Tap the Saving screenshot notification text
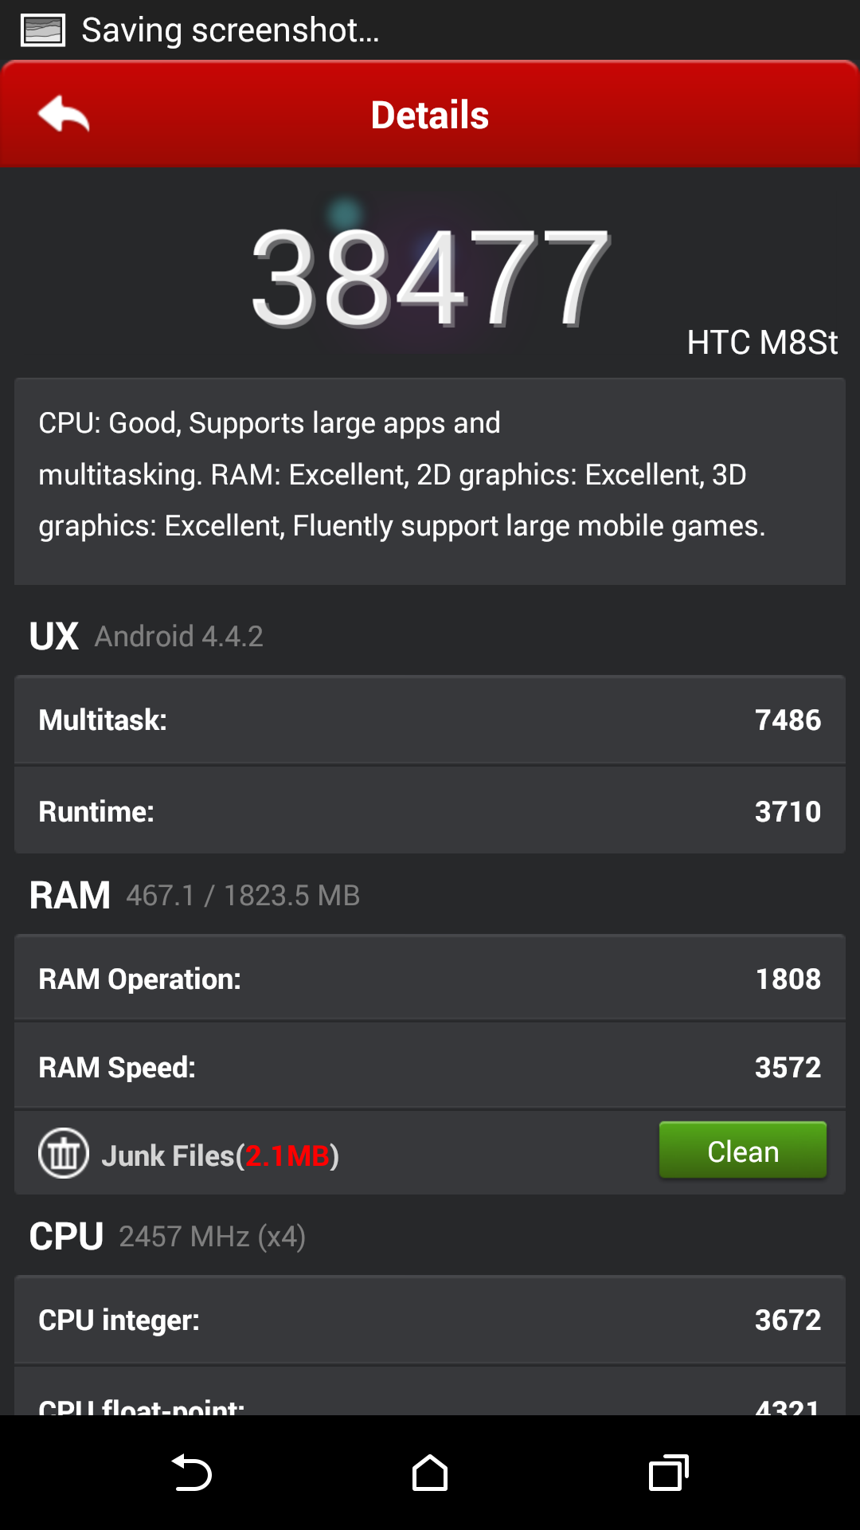Screen dimensions: 860x1530 [231, 30]
